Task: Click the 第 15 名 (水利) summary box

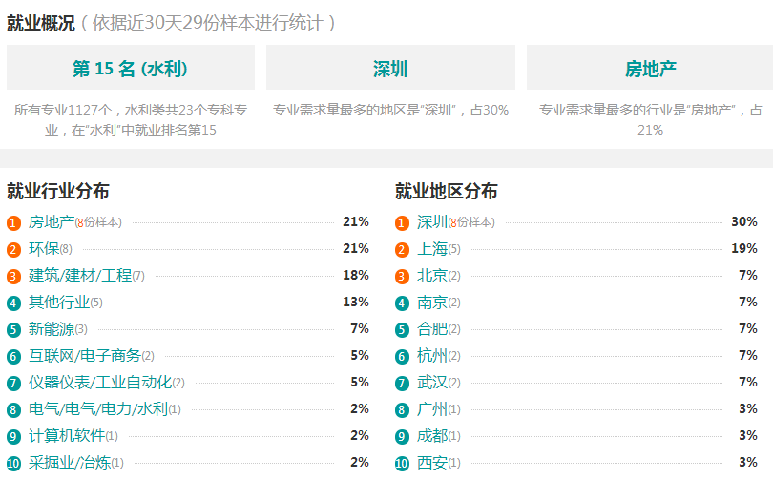Action: [131, 68]
